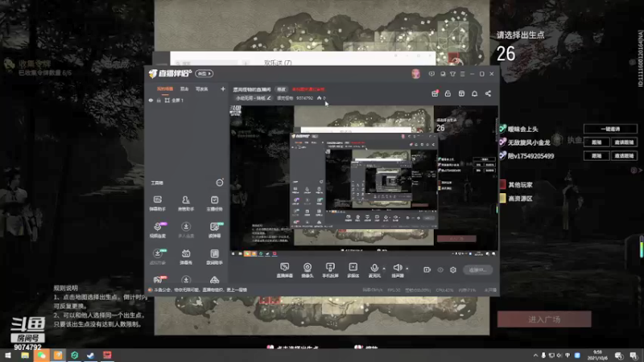The width and height of the screenshot is (644, 362).
Task: Open the taskbar clock and date
Action: (x=597, y=356)
